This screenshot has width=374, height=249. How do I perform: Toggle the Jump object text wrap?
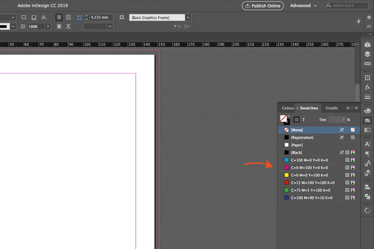pyautogui.click(x=68, y=26)
